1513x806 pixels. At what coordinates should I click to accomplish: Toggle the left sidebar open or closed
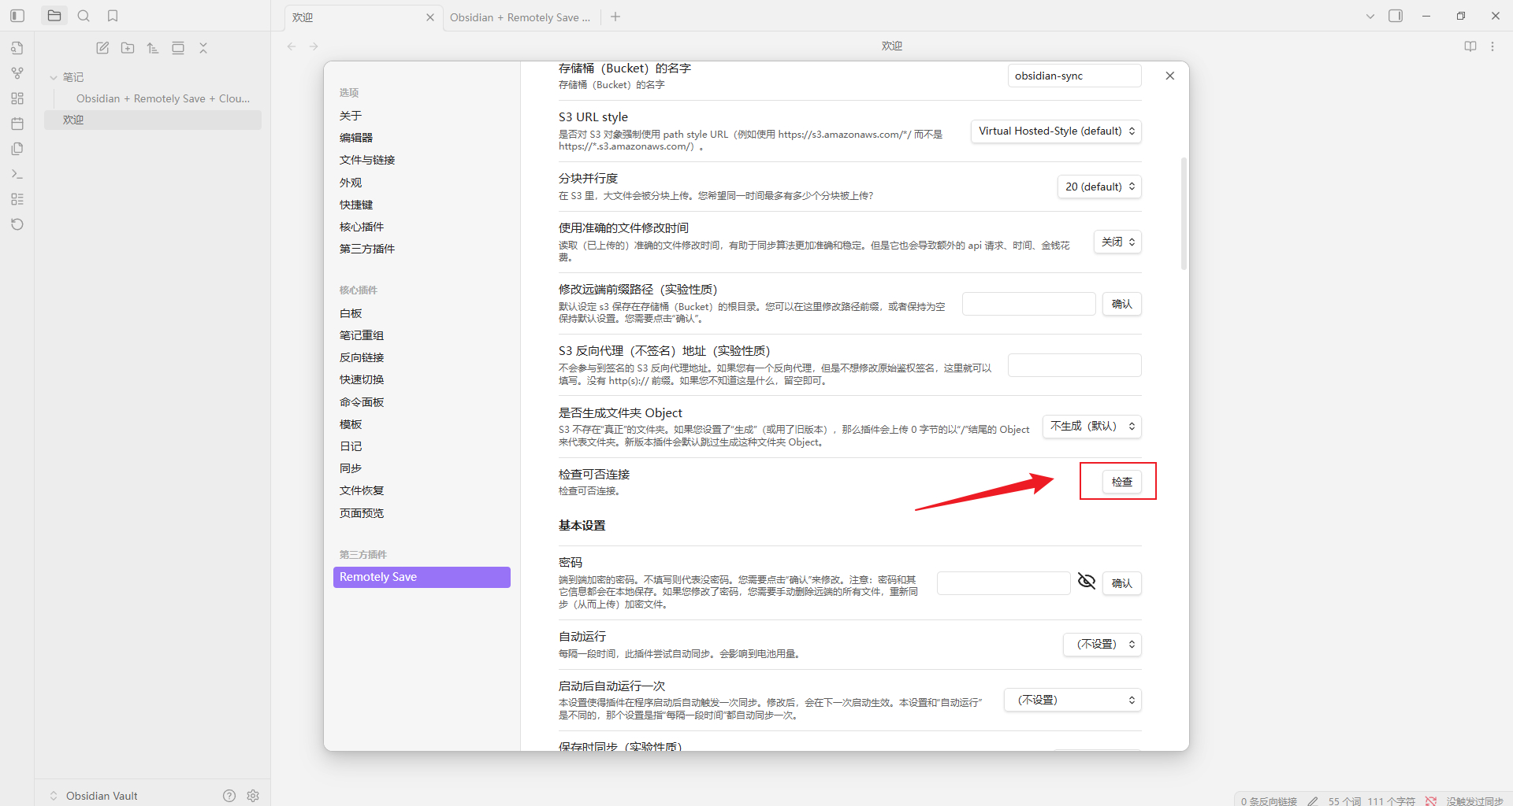17,15
